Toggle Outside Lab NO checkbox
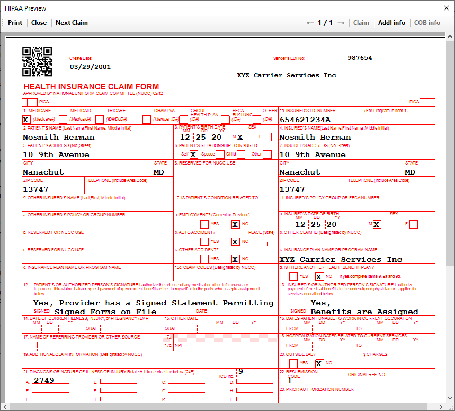Image resolution: width=455 pixels, height=411 pixels. click(x=319, y=363)
